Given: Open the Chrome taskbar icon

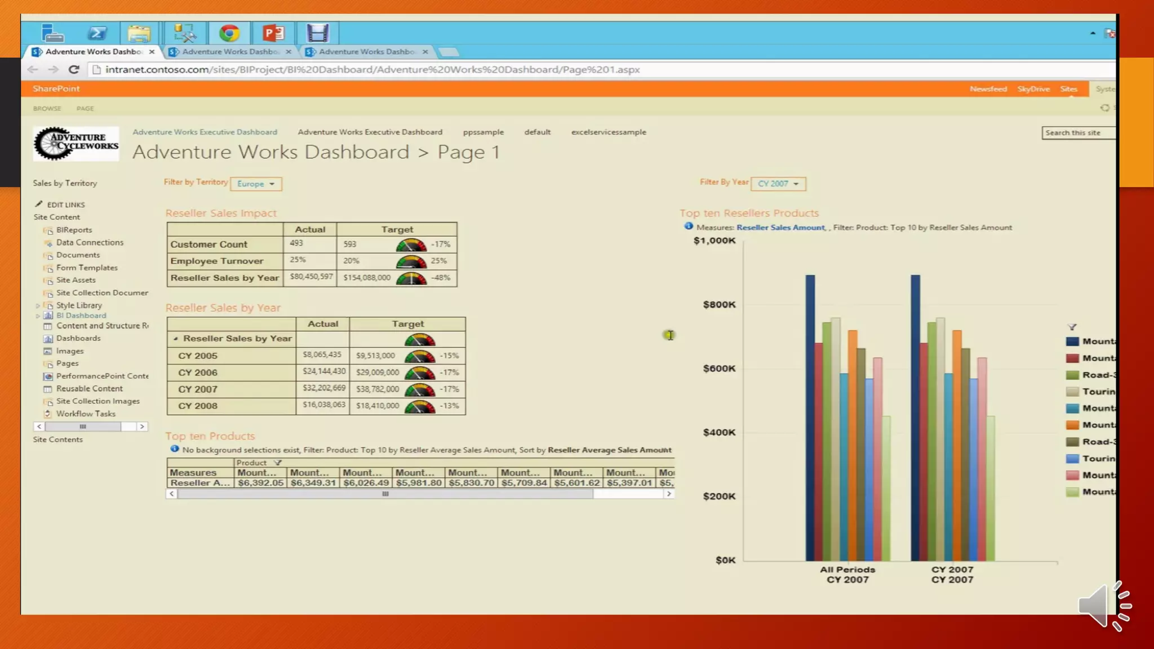Looking at the screenshot, I should 229,33.
